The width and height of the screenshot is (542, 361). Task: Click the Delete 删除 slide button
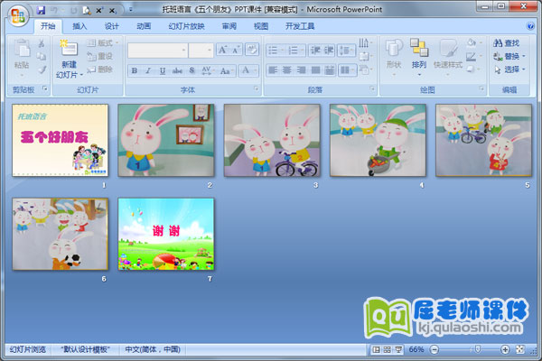point(100,69)
